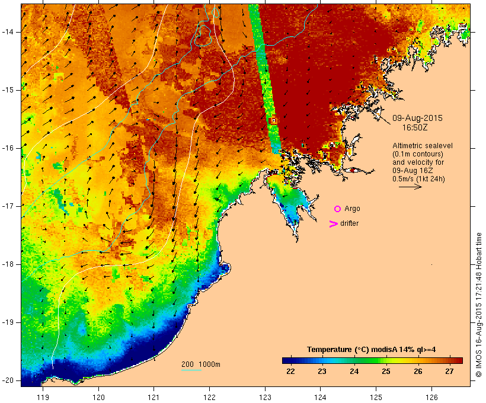Viewport: 486px width, 403px height.
Task: Click latitude axis label -20
Action: (x=7, y=380)
